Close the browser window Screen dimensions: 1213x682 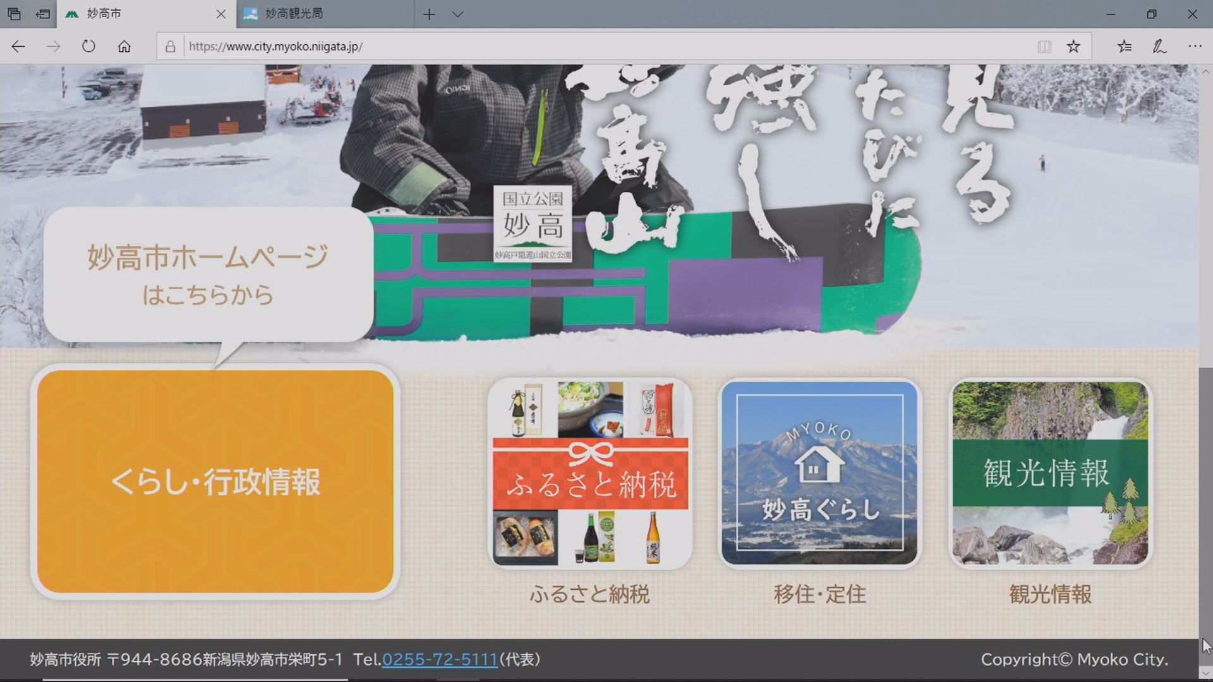pos(1192,14)
